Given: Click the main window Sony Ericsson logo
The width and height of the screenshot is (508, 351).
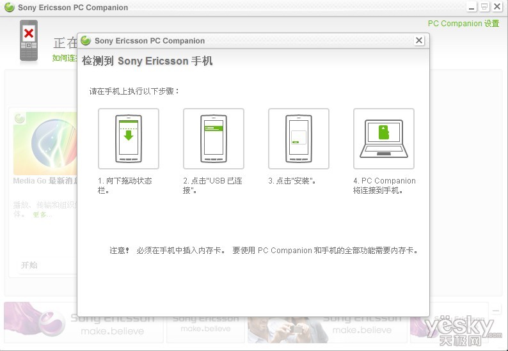Looking at the screenshot, I should [10, 7].
